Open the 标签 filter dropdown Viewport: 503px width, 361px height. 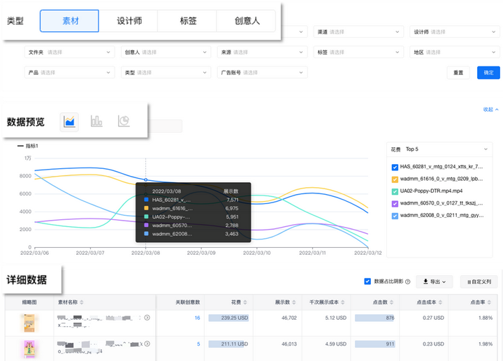click(358, 52)
